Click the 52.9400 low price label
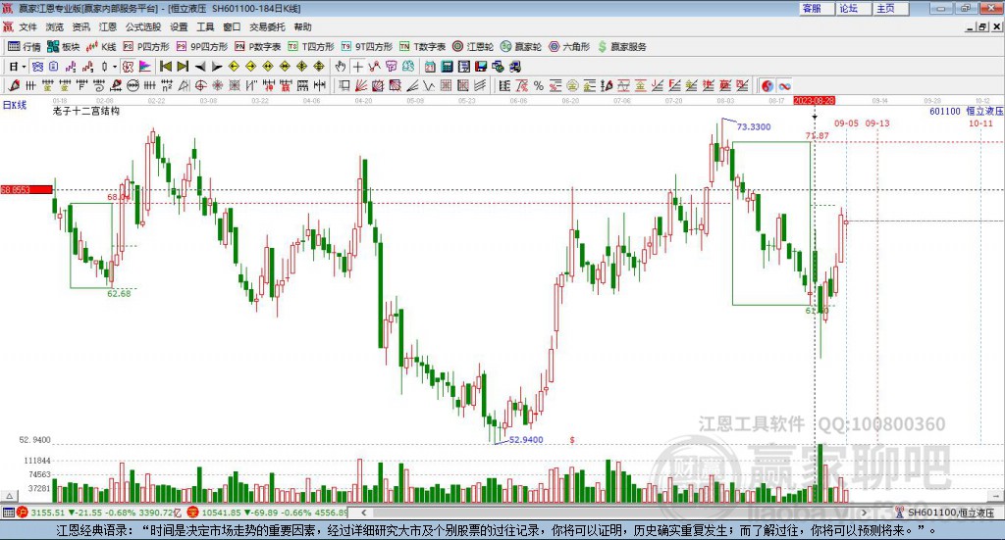Image resolution: width=1005 pixels, height=540 pixels. [x=526, y=440]
